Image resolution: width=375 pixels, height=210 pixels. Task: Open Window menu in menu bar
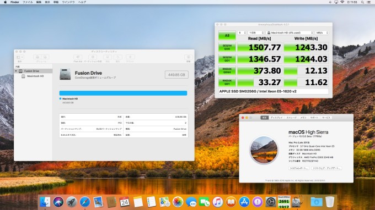[x=68, y=2]
